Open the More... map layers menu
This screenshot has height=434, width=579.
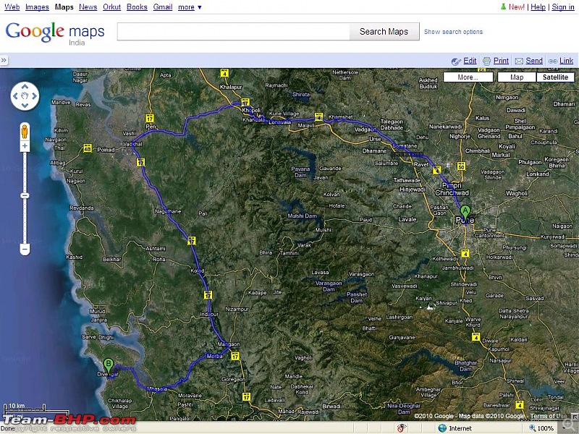[468, 77]
